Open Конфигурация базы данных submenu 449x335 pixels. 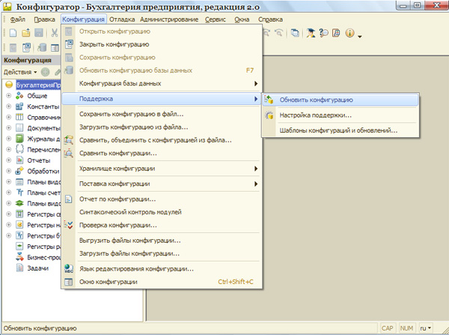[162, 83]
